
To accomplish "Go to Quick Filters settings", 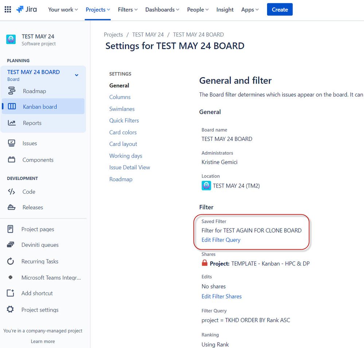I will tap(124, 120).
